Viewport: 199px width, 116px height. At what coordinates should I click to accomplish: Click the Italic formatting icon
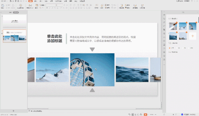pyautogui.click(x=50, y=8)
